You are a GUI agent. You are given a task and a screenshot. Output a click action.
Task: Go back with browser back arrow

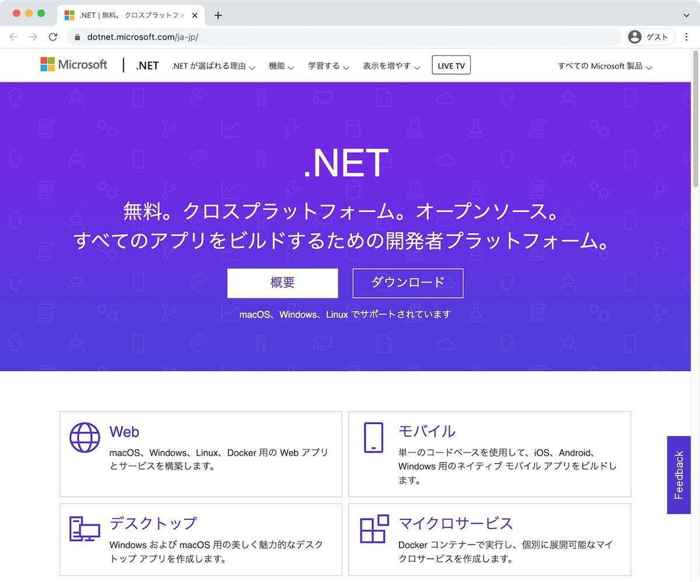point(13,37)
